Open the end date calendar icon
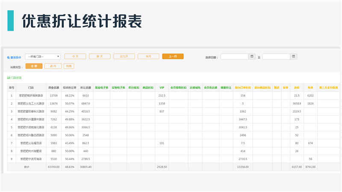342x192 pixels. (x=294, y=57)
